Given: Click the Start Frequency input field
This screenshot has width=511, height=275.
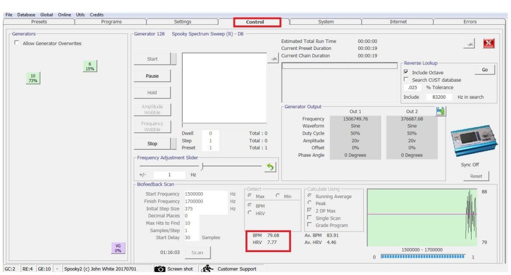Looking at the screenshot, I should (205, 194).
